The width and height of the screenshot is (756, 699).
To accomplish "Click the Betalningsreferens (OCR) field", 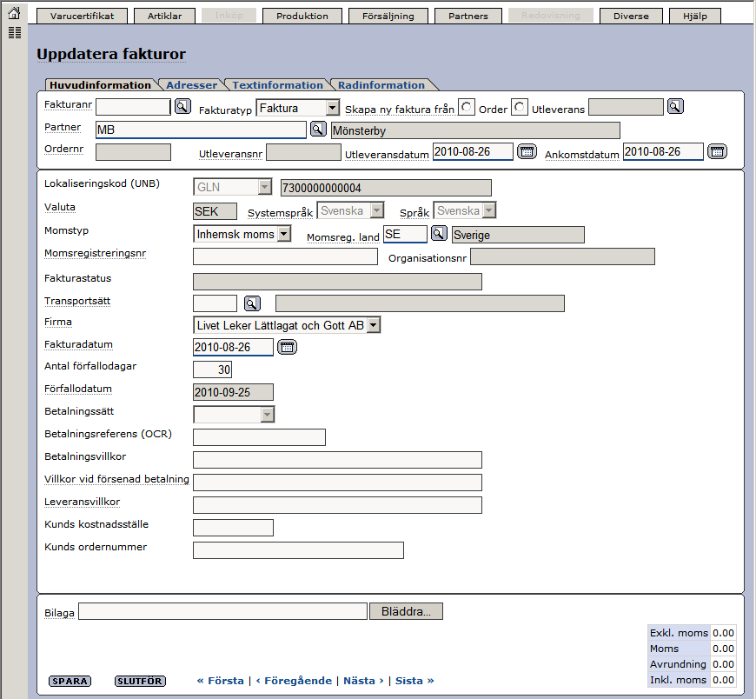I will 259,437.
